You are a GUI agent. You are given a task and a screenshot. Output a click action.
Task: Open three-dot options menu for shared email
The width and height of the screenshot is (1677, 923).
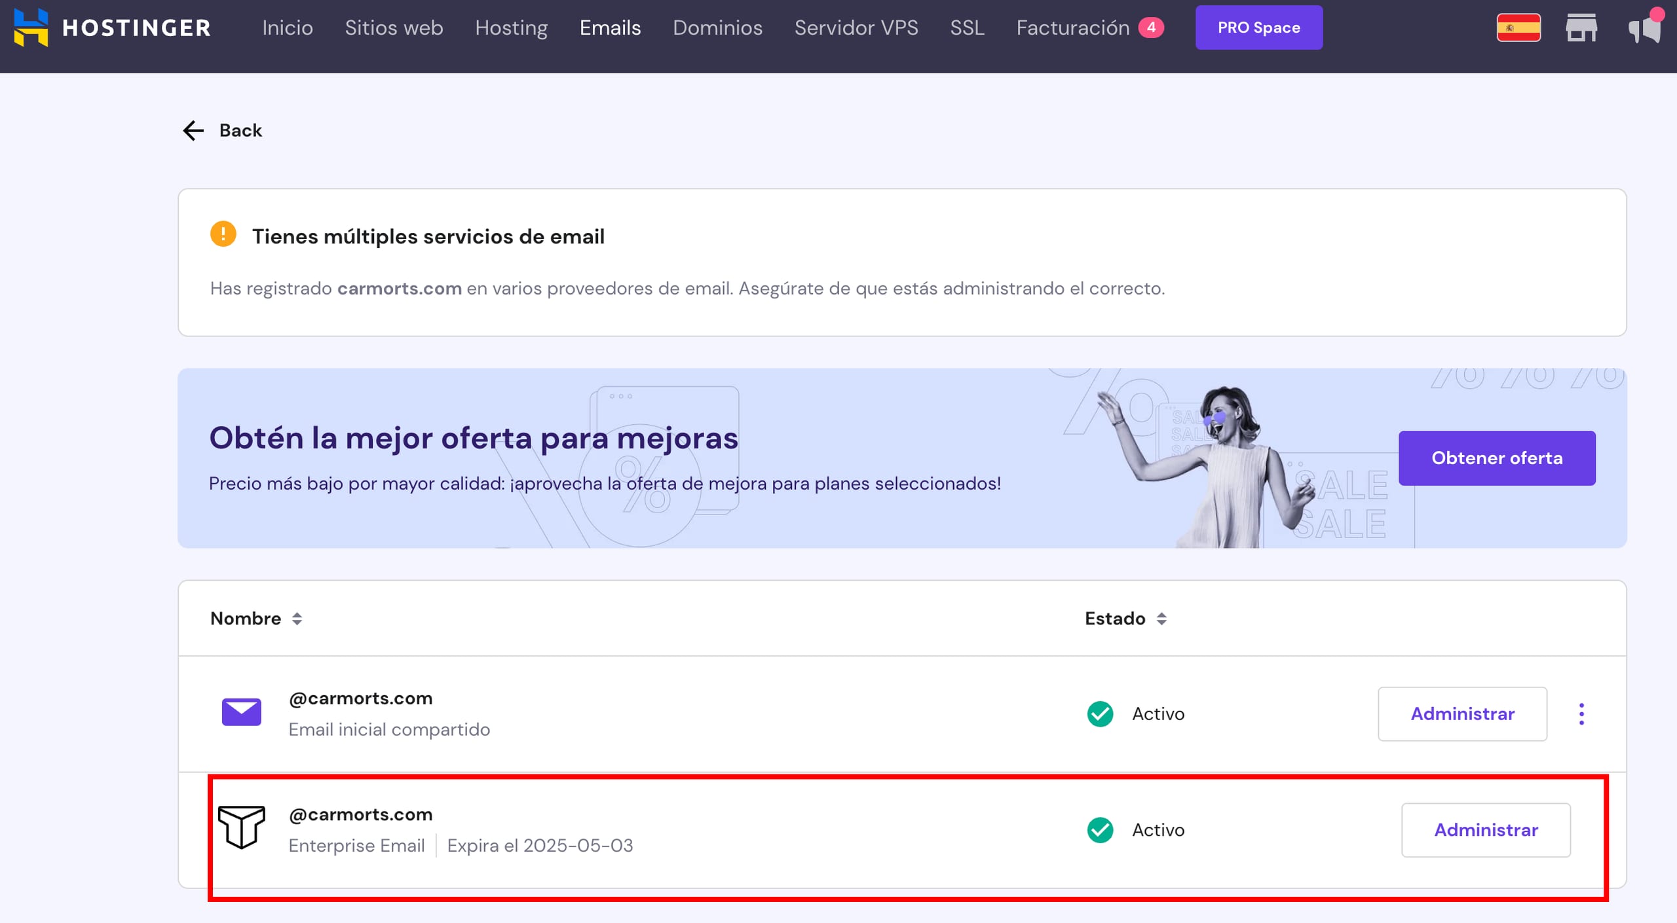1581,714
